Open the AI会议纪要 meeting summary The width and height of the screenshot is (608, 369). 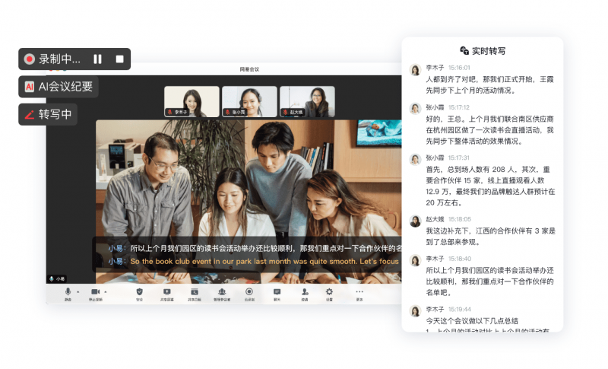(59, 87)
